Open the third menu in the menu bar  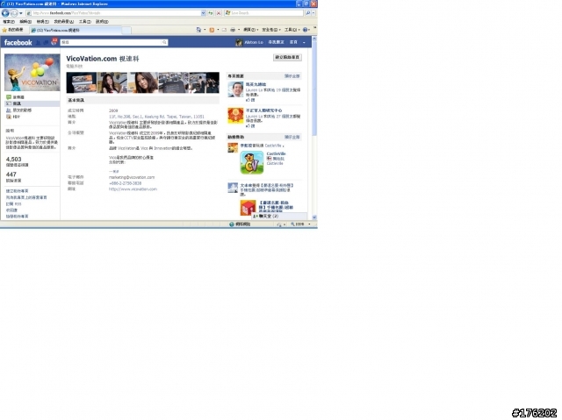[x=43, y=22]
